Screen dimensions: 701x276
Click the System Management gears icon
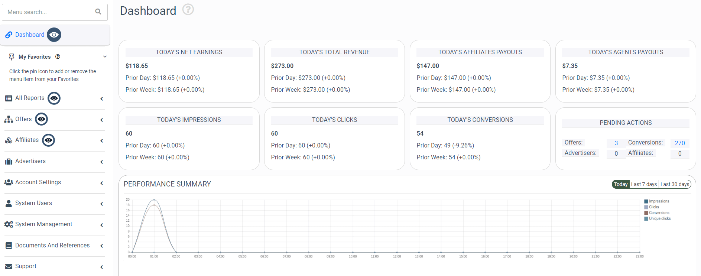point(9,224)
